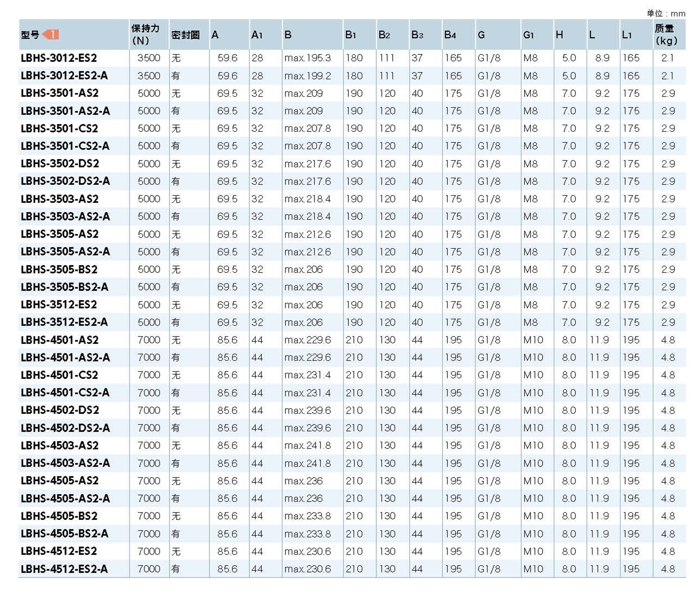Select model LBHS-3505-AS2
The image size is (692, 598).
(60, 234)
